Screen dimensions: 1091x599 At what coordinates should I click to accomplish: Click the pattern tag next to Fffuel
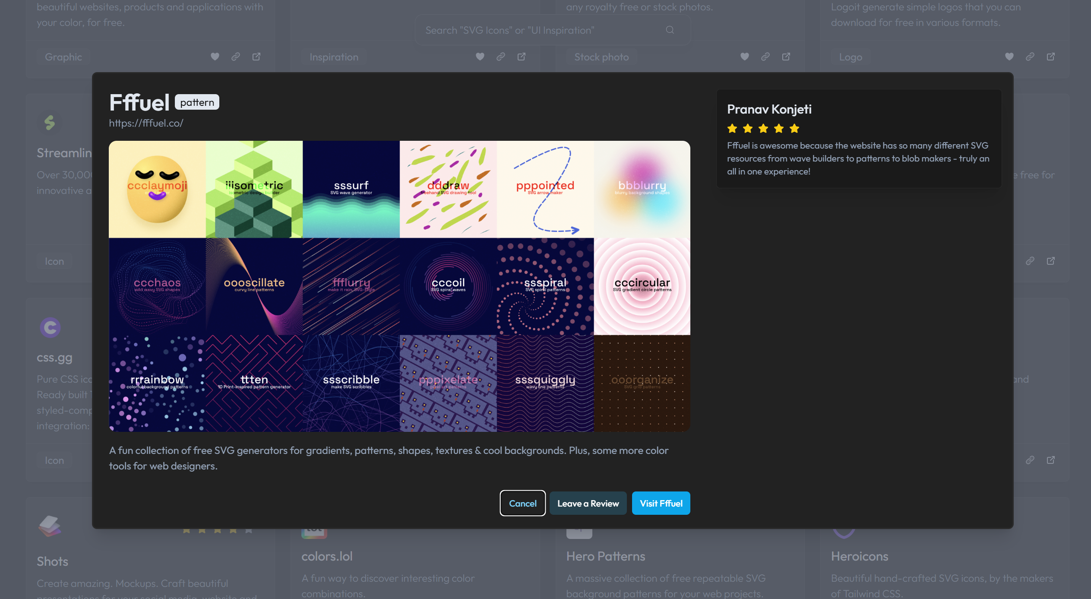pos(197,102)
